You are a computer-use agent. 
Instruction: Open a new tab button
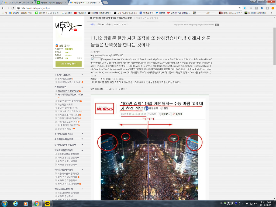pos(105,2)
